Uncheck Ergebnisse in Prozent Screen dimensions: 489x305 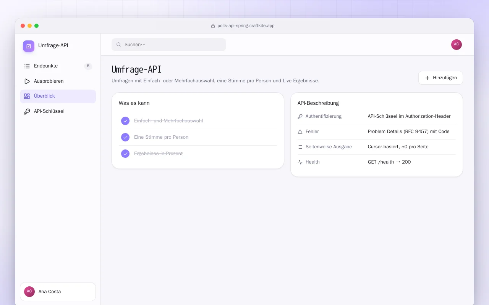pyautogui.click(x=125, y=154)
